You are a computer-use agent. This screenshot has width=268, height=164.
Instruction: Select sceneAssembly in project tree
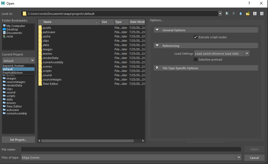(x=15, y=113)
